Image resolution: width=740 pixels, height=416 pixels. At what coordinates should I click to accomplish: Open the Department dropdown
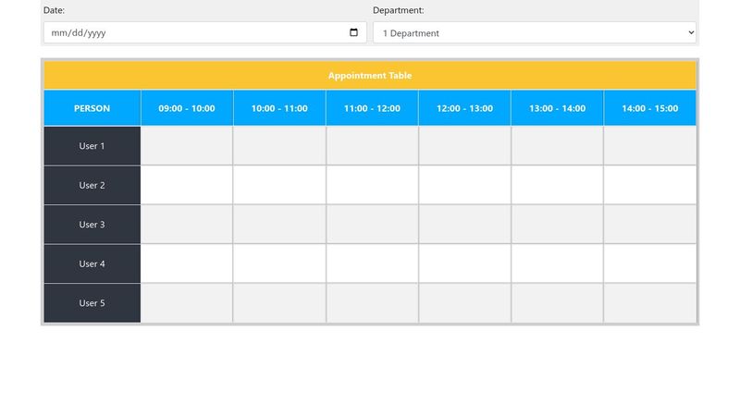point(535,32)
